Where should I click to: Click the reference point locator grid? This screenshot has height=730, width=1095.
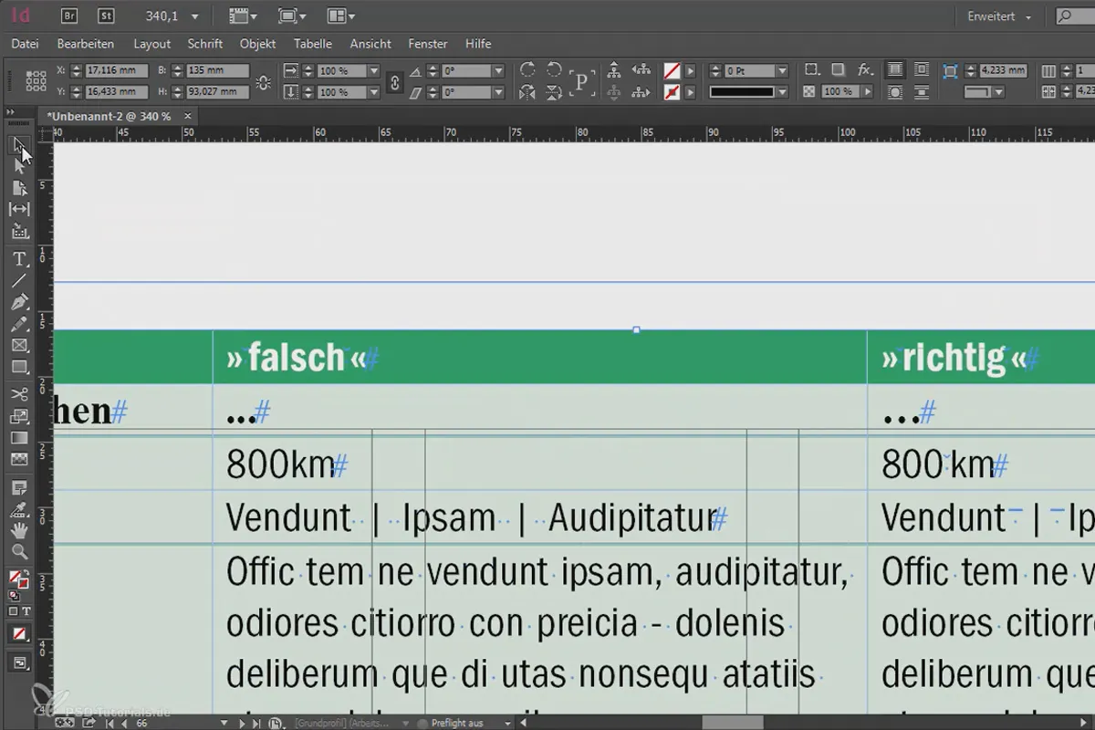[x=36, y=81]
